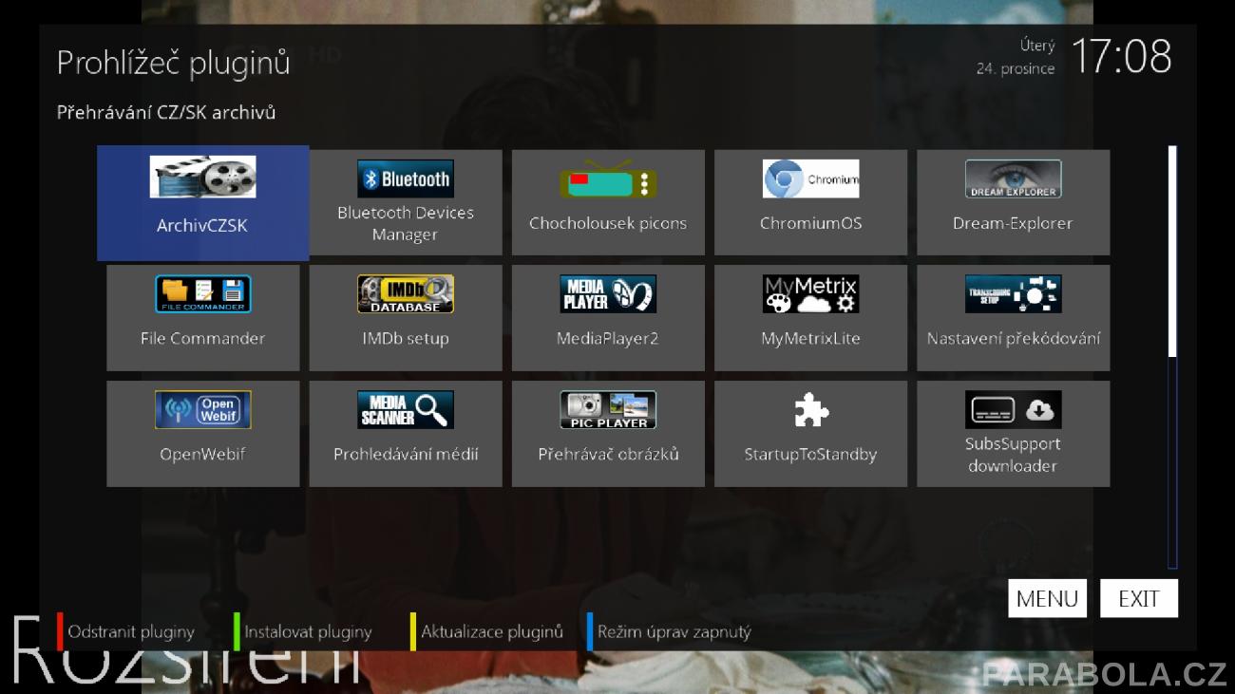Toggle Režim úprav zapnutý blue action

point(669,631)
